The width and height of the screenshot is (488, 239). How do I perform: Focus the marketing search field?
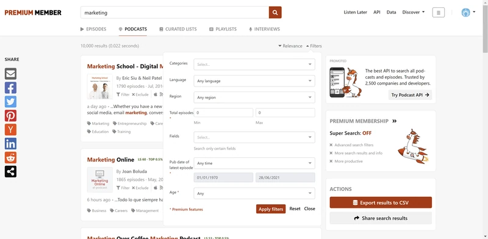point(174,12)
